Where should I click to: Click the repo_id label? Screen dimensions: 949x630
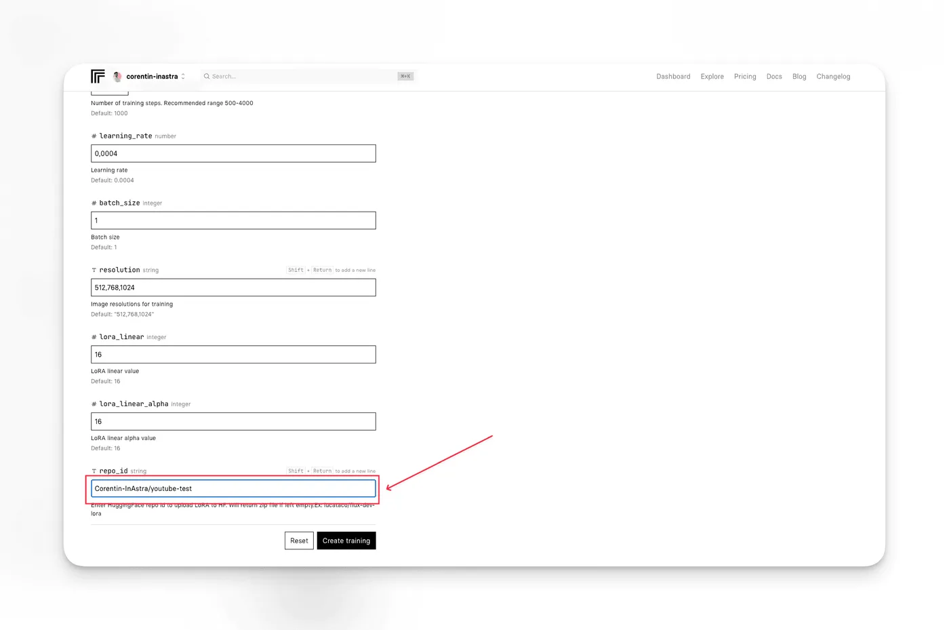click(113, 471)
